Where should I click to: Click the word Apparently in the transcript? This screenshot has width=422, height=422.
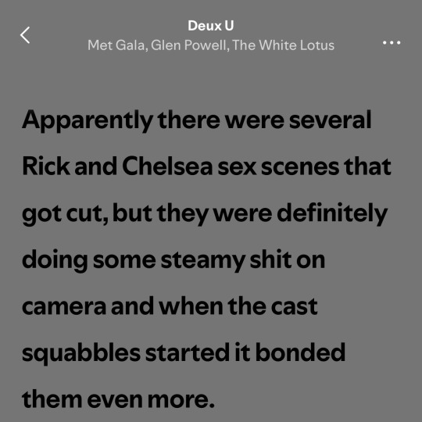point(88,120)
